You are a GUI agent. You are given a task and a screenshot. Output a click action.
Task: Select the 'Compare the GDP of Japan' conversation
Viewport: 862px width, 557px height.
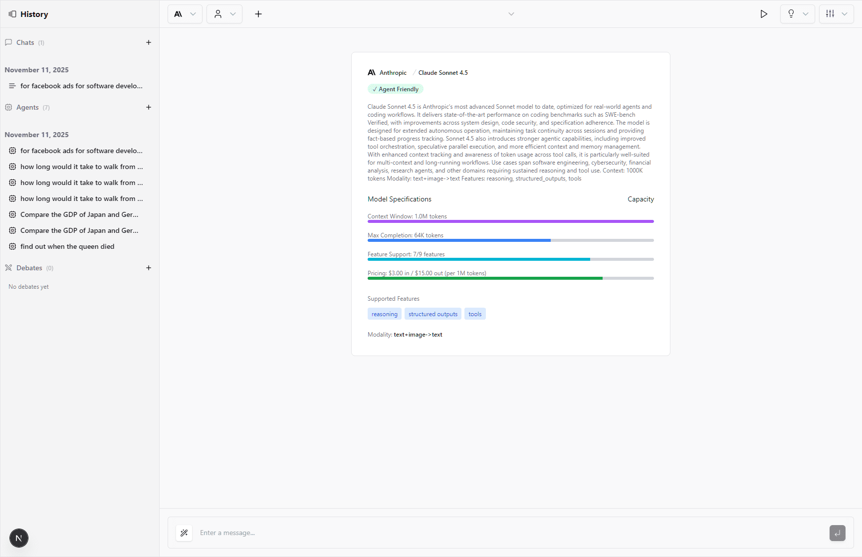(79, 214)
